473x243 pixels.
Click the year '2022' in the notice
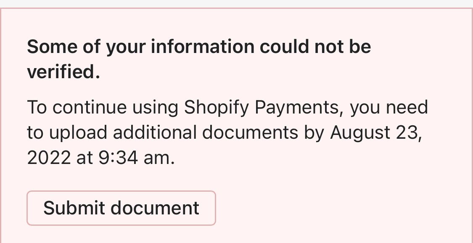coord(49,158)
